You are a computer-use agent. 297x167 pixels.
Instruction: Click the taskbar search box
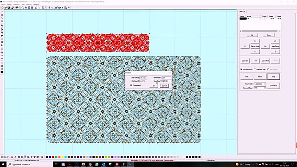[x=30, y=164]
